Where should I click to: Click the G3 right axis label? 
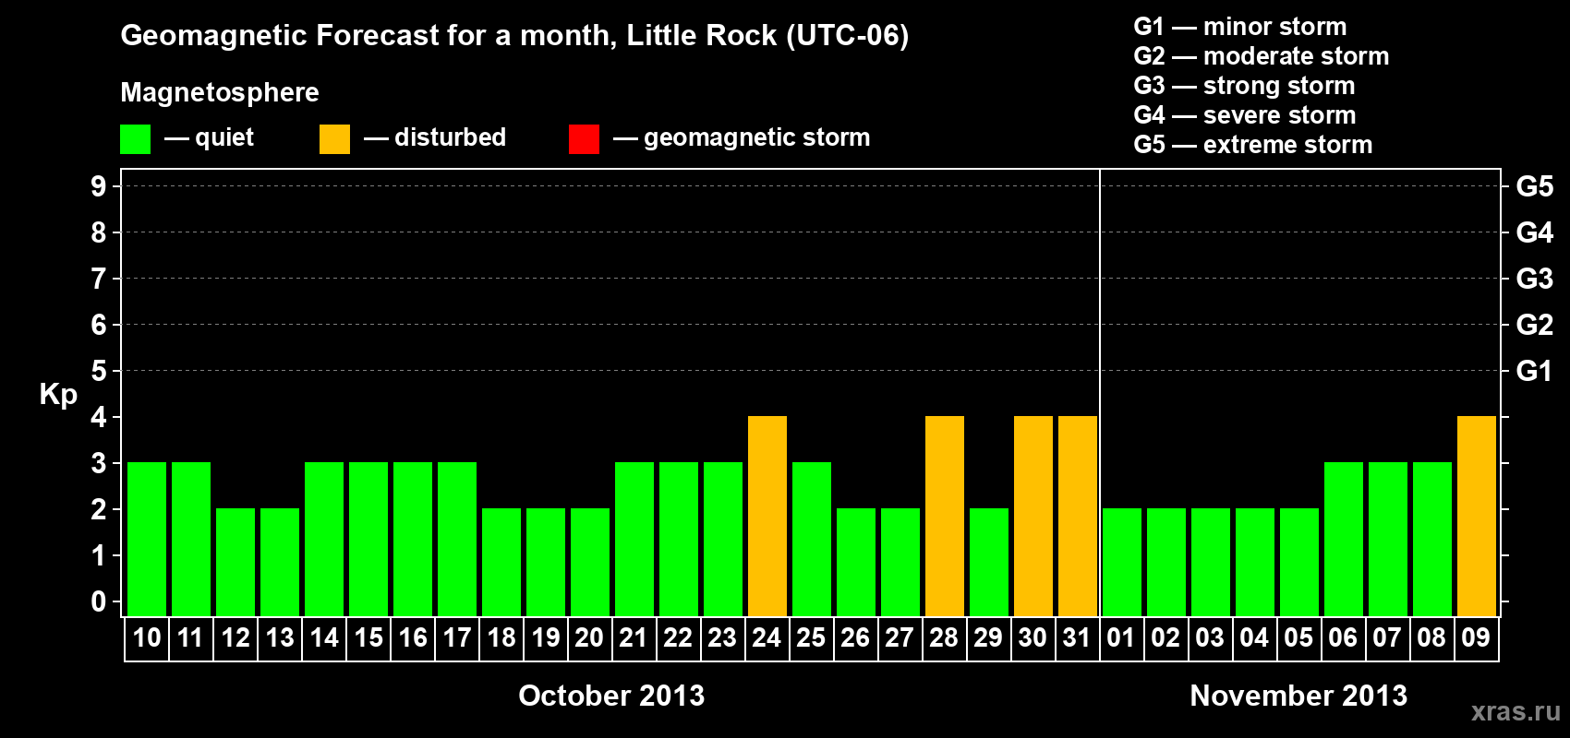(x=1535, y=279)
